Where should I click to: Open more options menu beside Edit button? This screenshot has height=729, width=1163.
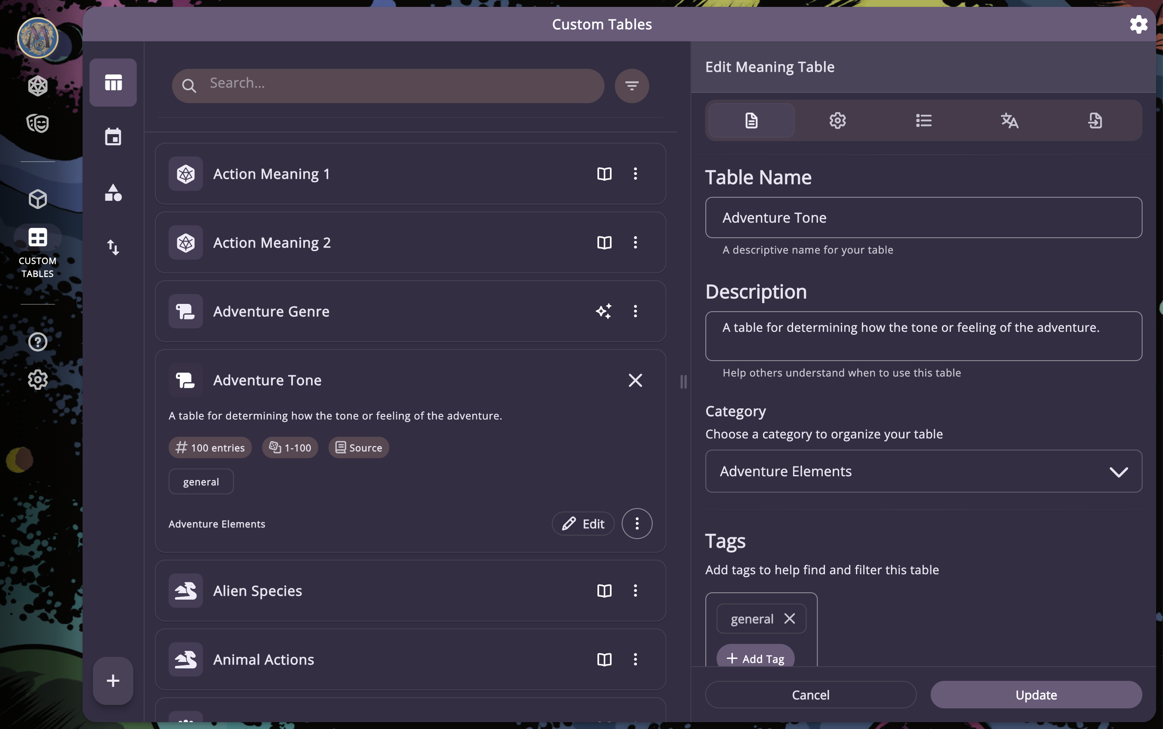(x=637, y=524)
